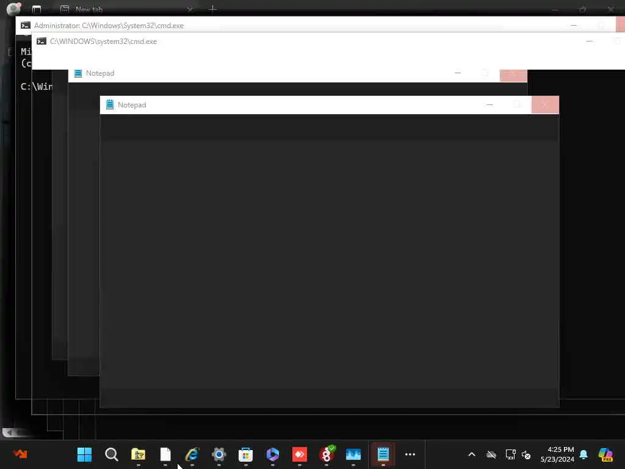Launch Copilot preview icon in taskbar corner
This screenshot has width=625, height=469.
(x=606, y=454)
